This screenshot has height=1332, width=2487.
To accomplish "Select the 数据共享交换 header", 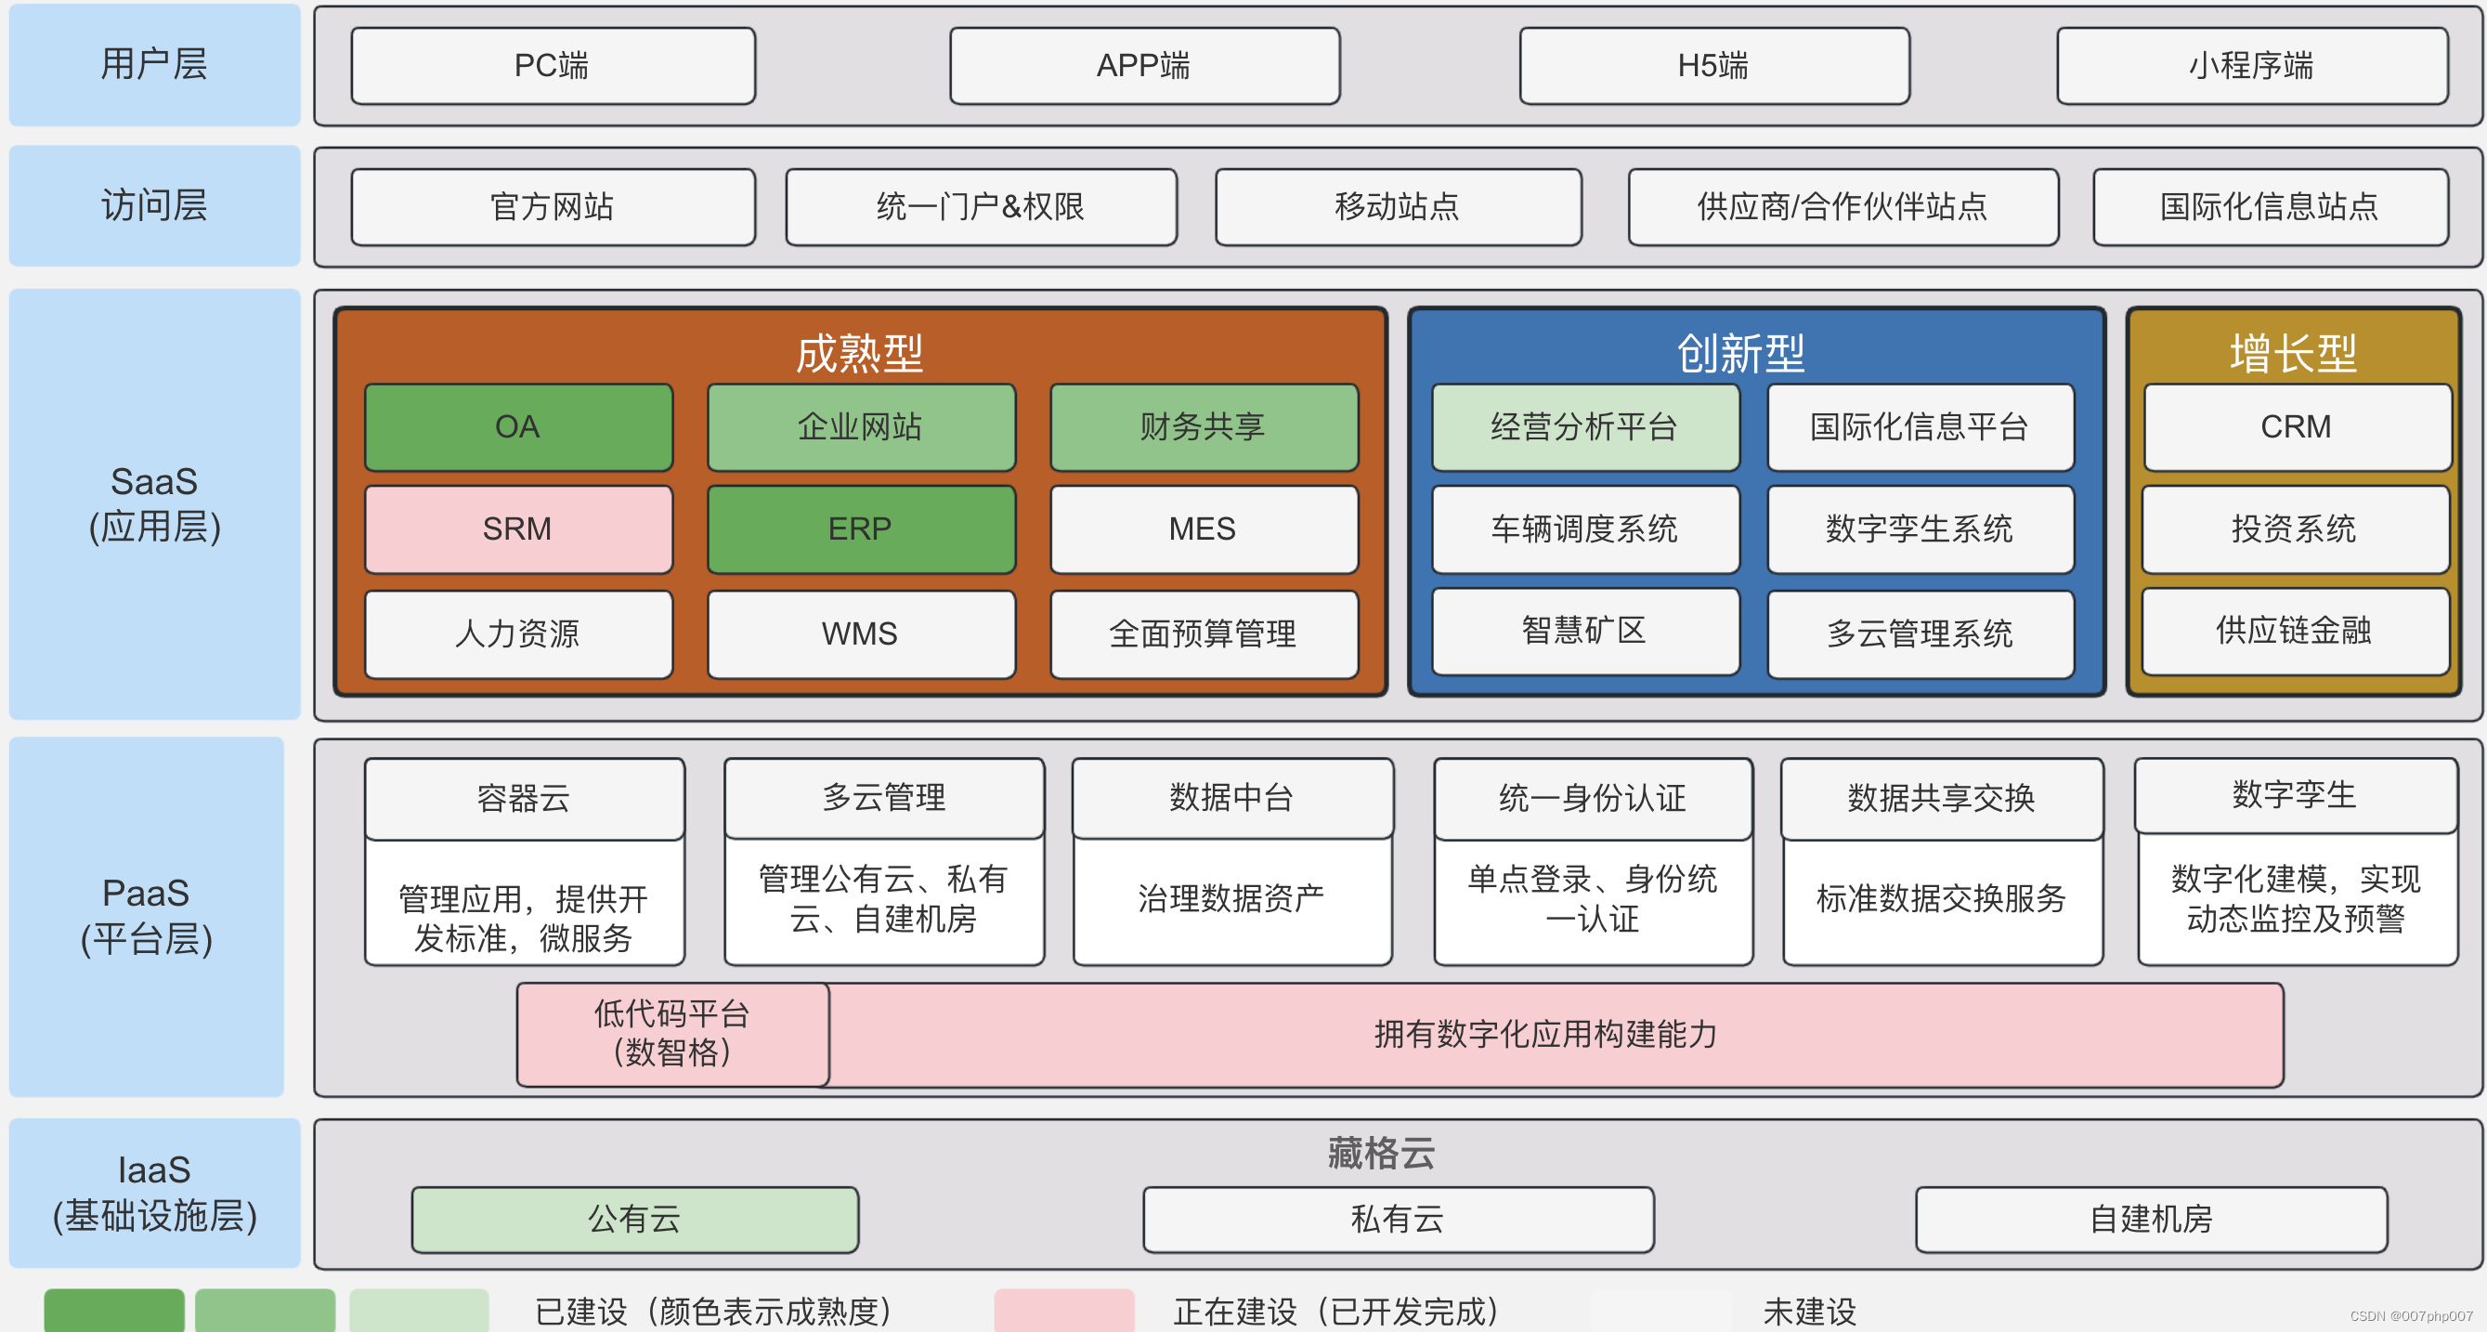I will click(x=1942, y=799).
